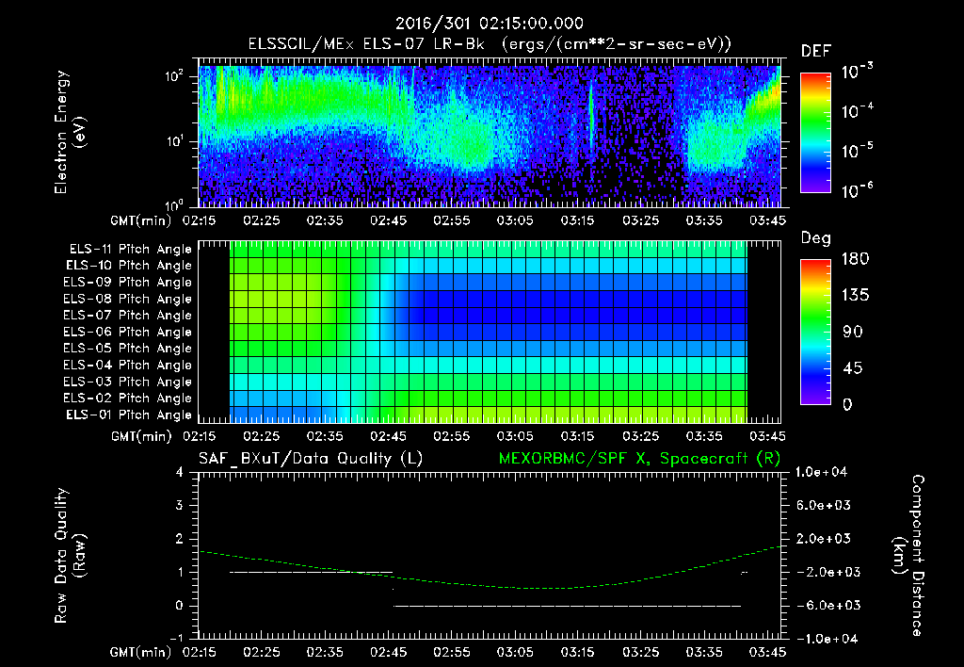The width and height of the screenshot is (964, 667).
Task: Click the white data quality line at level 0
Action: coord(567,606)
